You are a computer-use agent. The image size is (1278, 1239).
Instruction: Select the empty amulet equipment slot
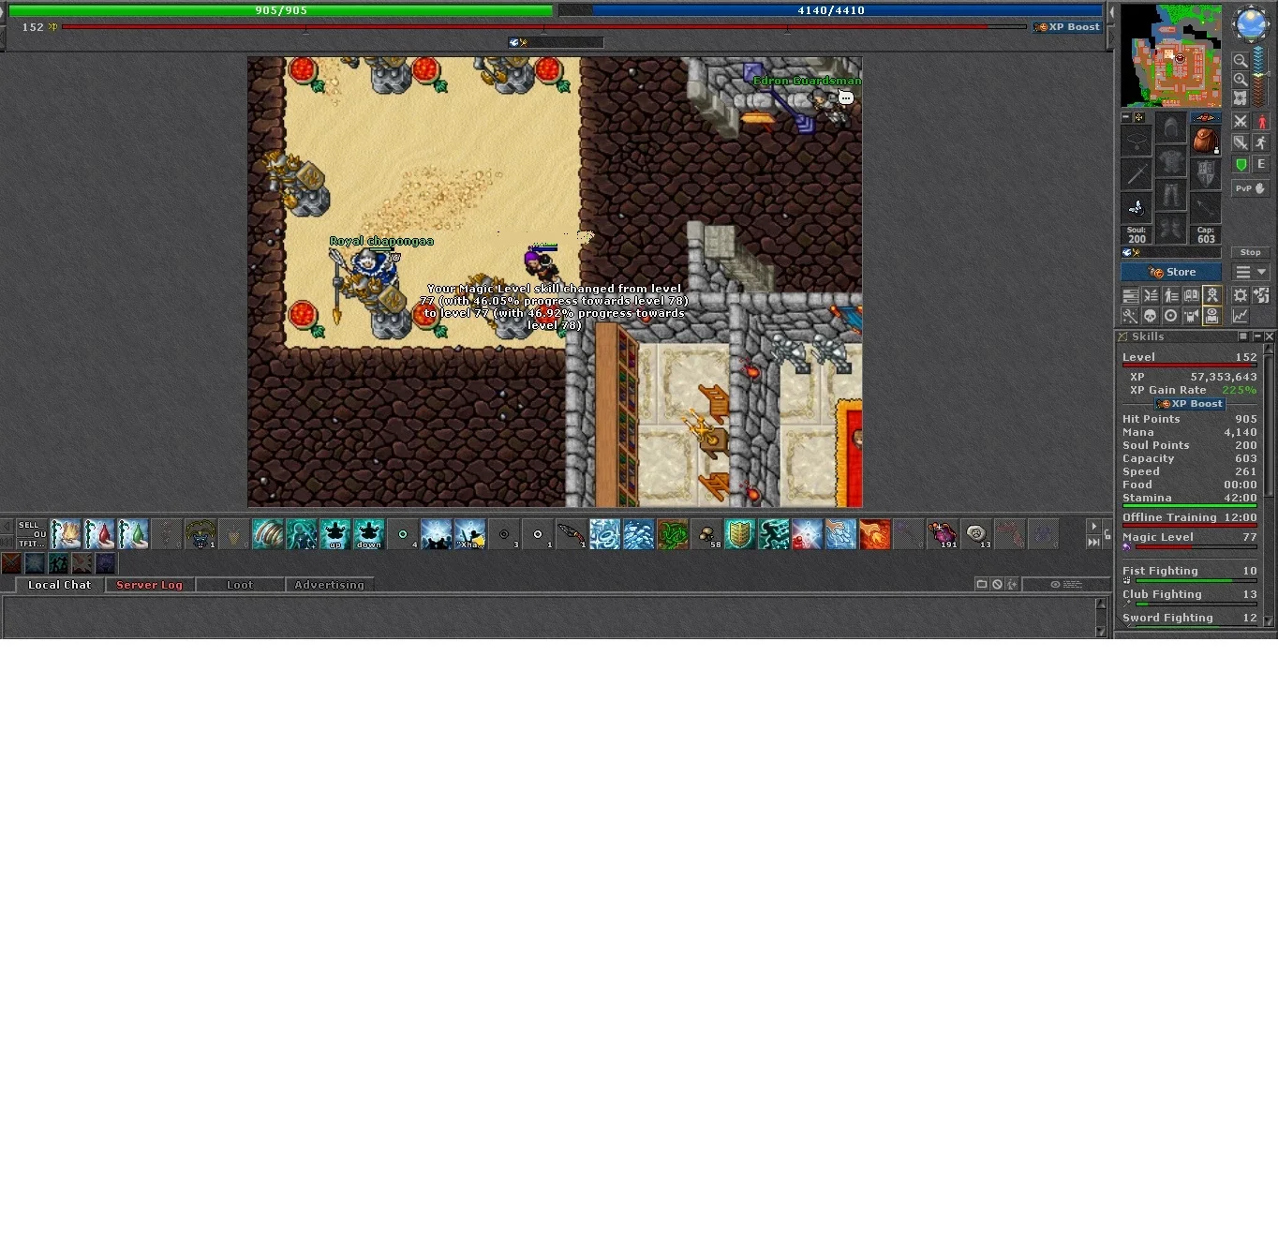(x=1136, y=142)
